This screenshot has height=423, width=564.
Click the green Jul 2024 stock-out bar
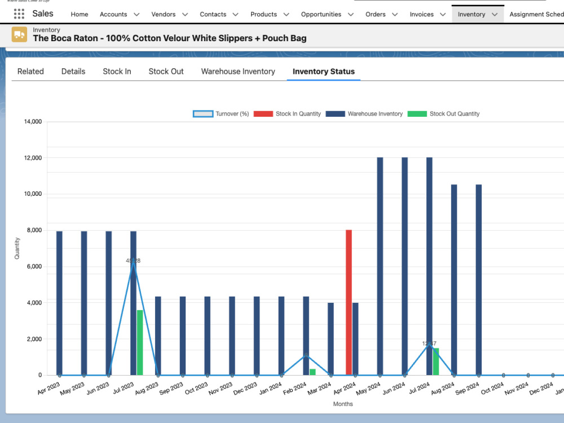pyautogui.click(x=436, y=362)
